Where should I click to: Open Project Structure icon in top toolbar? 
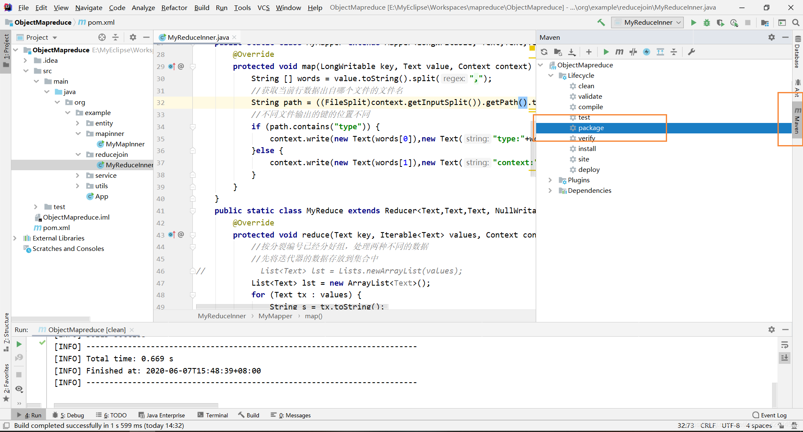[765, 23]
